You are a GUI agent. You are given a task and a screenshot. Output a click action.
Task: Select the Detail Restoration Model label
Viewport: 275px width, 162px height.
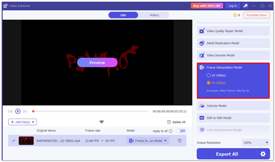pos(223,43)
